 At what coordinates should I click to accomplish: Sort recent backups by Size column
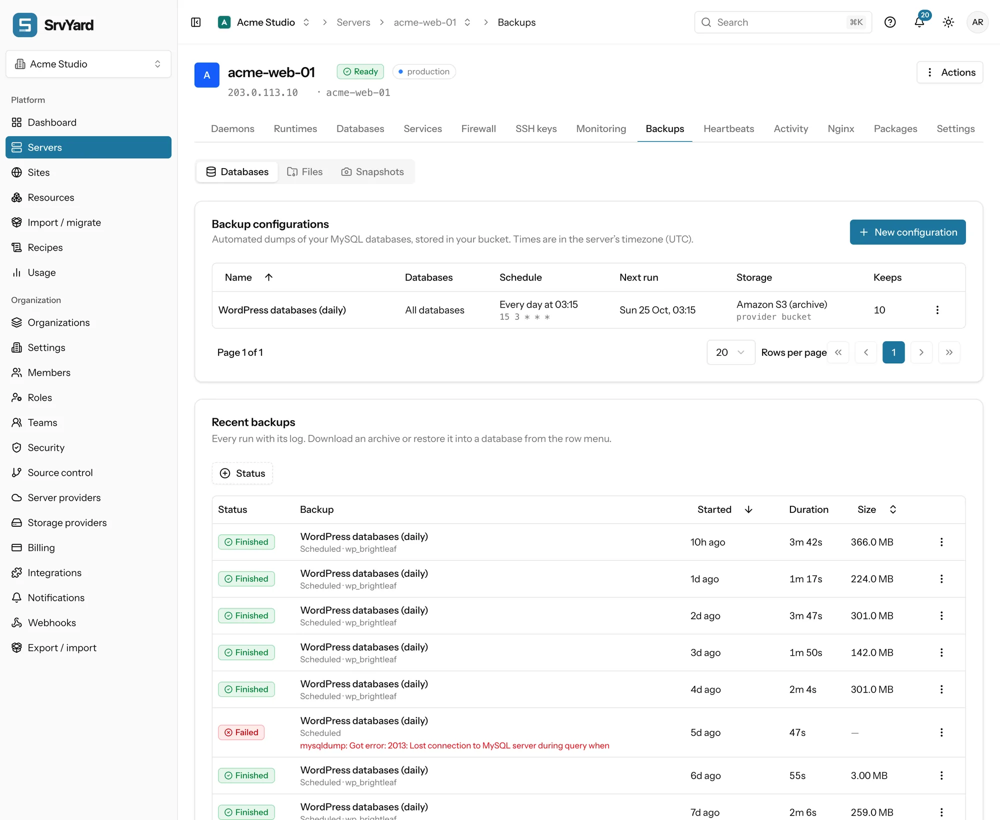(877, 509)
